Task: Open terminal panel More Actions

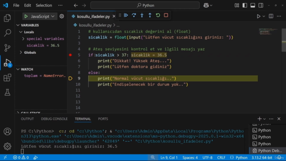Action: pos(271,119)
